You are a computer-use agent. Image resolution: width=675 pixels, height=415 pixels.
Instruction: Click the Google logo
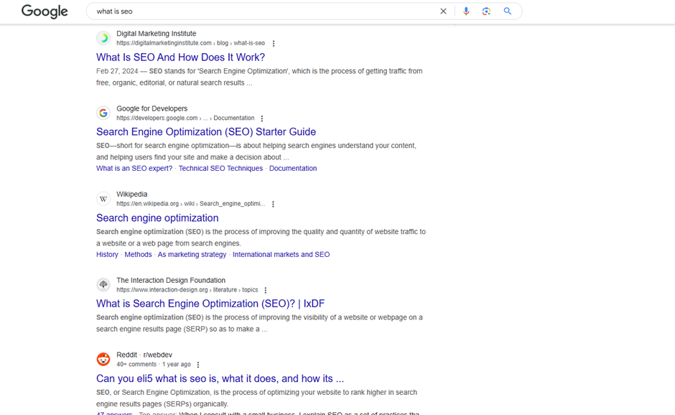pos(45,11)
